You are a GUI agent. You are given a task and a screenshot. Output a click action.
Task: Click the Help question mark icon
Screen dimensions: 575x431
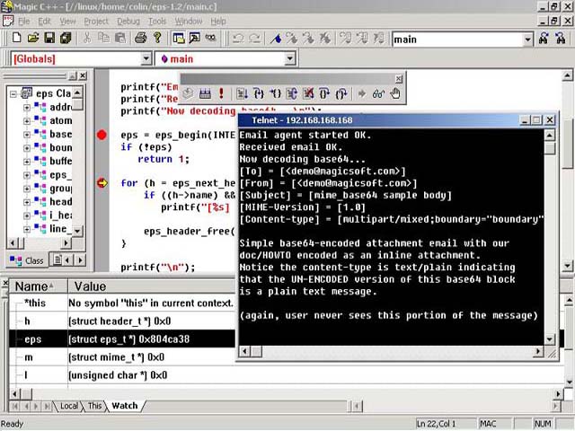click(157, 39)
